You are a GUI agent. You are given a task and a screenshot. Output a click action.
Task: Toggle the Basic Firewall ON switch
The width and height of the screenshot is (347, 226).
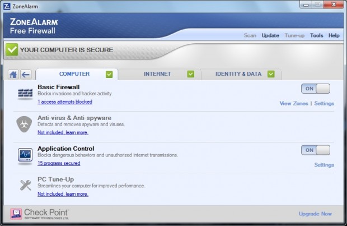point(316,89)
